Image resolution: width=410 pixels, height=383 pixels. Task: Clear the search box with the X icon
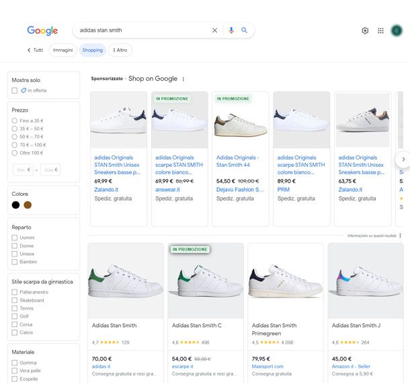[x=214, y=30]
